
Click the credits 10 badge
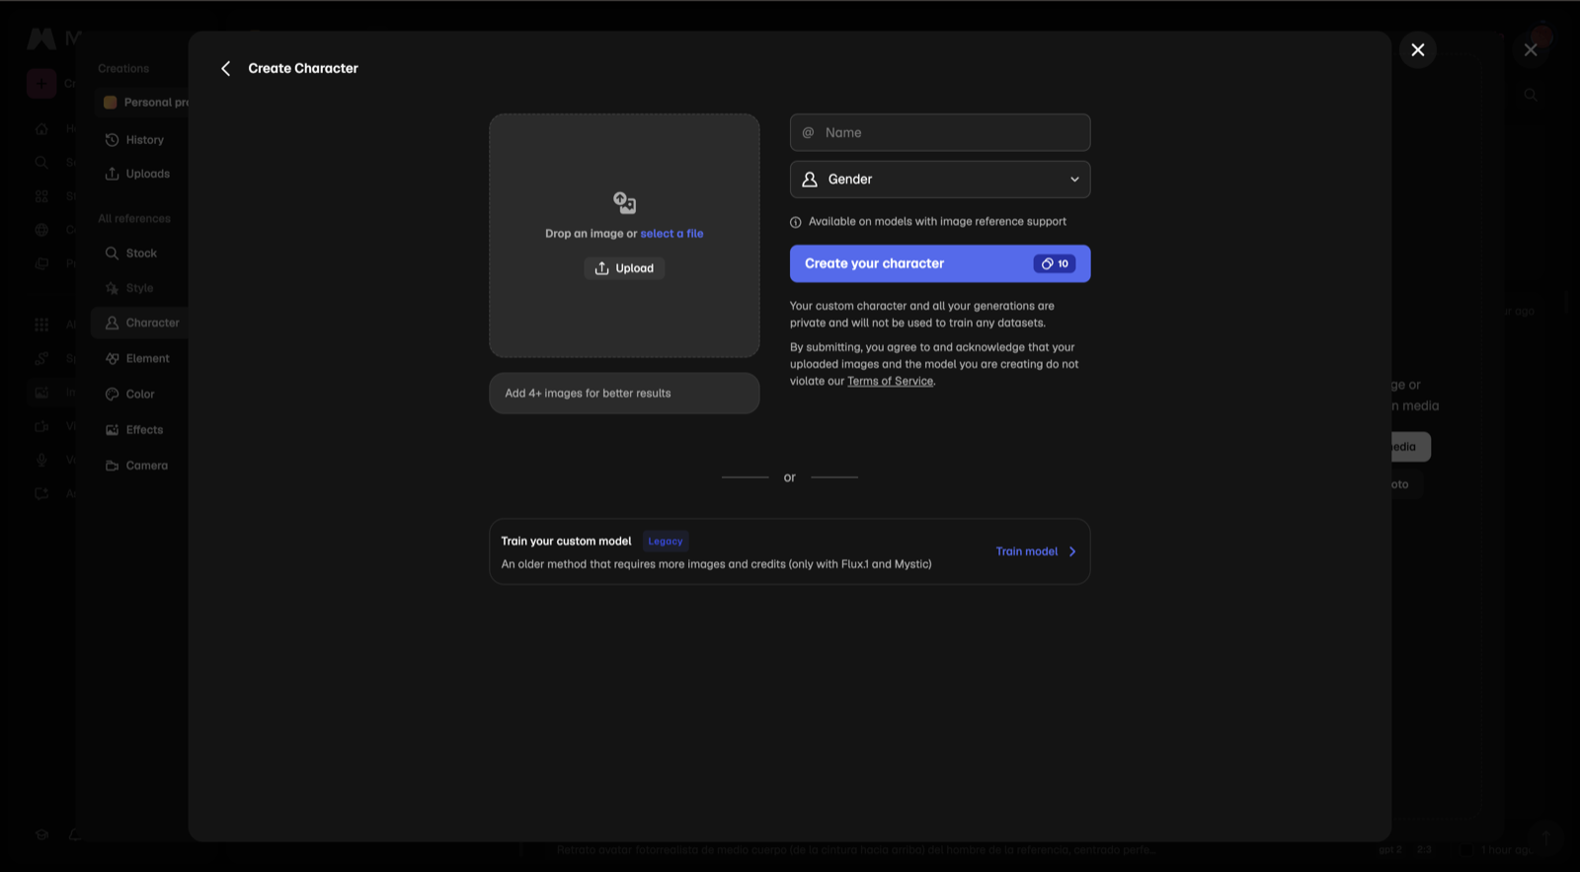[x=1055, y=263]
